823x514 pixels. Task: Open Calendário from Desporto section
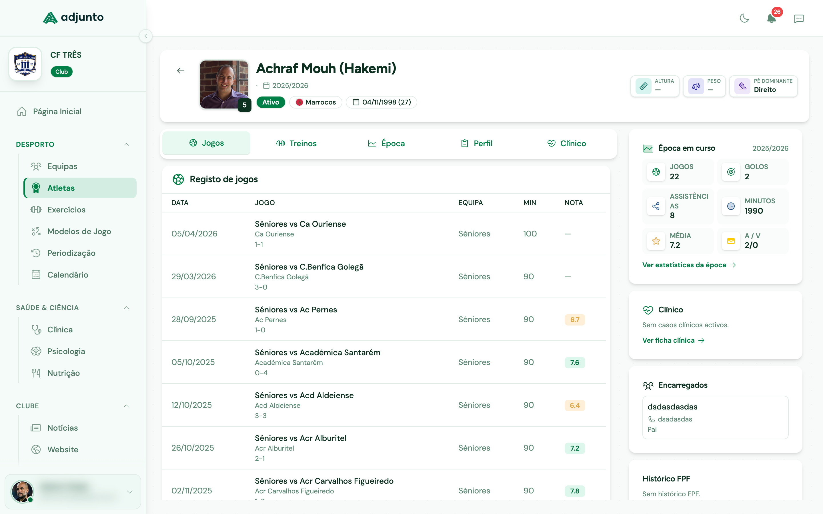point(68,275)
